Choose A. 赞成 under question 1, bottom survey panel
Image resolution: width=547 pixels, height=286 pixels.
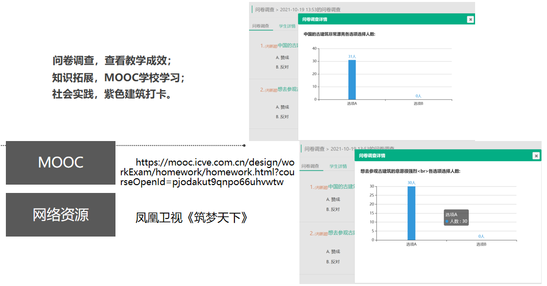coord(333,199)
